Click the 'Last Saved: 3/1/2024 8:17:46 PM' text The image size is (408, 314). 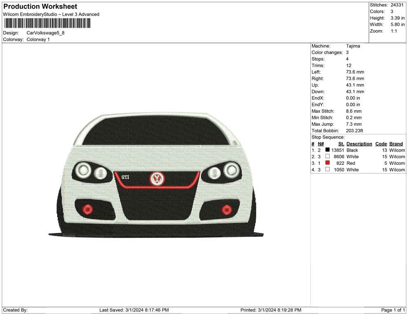134,310
